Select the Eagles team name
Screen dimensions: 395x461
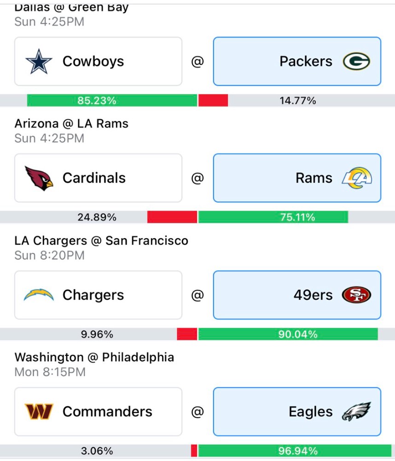pyautogui.click(x=310, y=412)
